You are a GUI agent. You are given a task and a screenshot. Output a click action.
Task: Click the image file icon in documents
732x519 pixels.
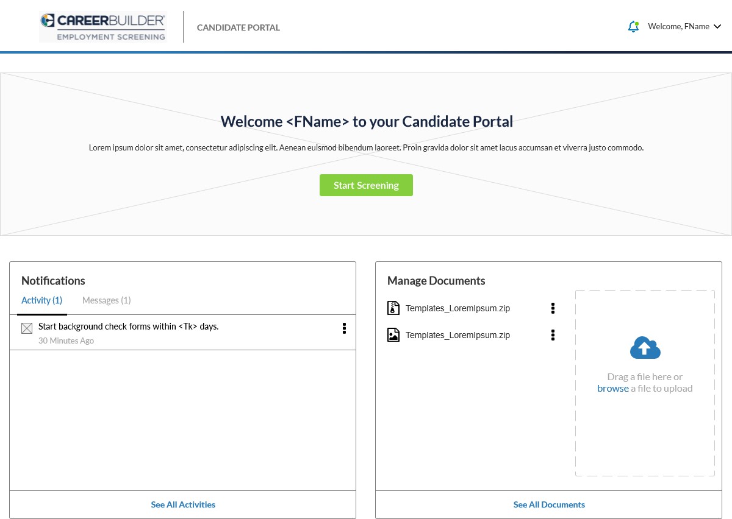pyautogui.click(x=393, y=335)
